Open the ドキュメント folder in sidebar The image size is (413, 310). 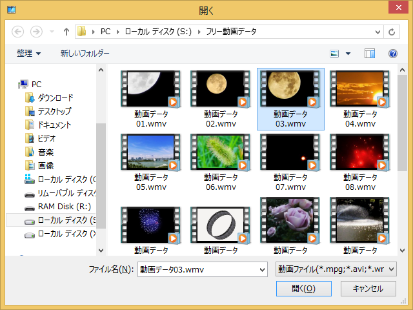coord(54,125)
